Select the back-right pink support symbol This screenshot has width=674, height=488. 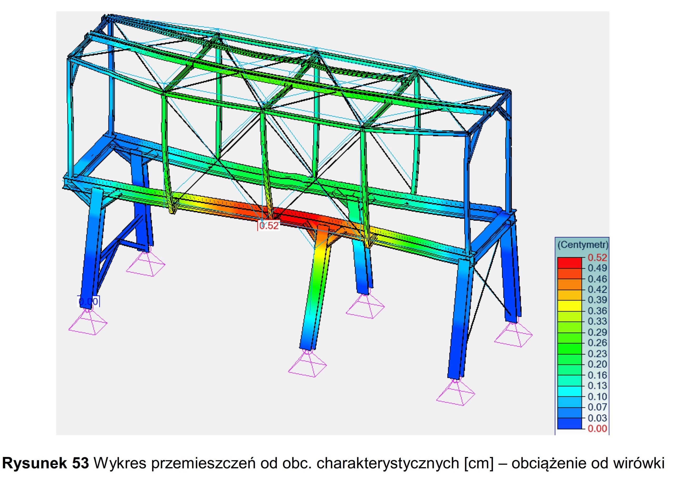[x=513, y=335]
